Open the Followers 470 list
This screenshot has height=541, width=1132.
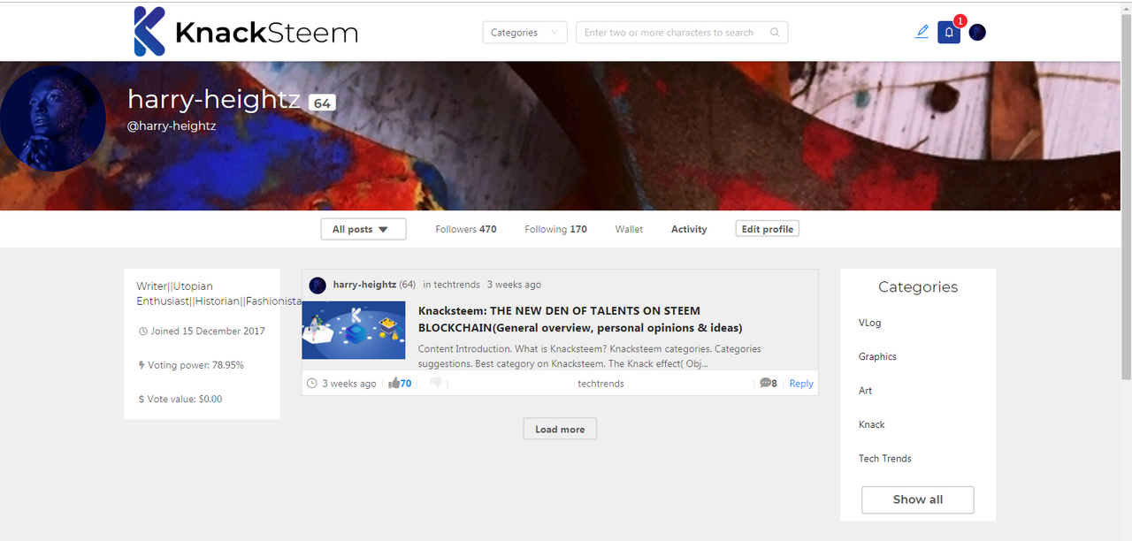[466, 229]
